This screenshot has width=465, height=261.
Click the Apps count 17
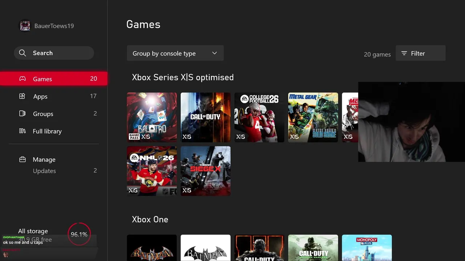coord(93,96)
